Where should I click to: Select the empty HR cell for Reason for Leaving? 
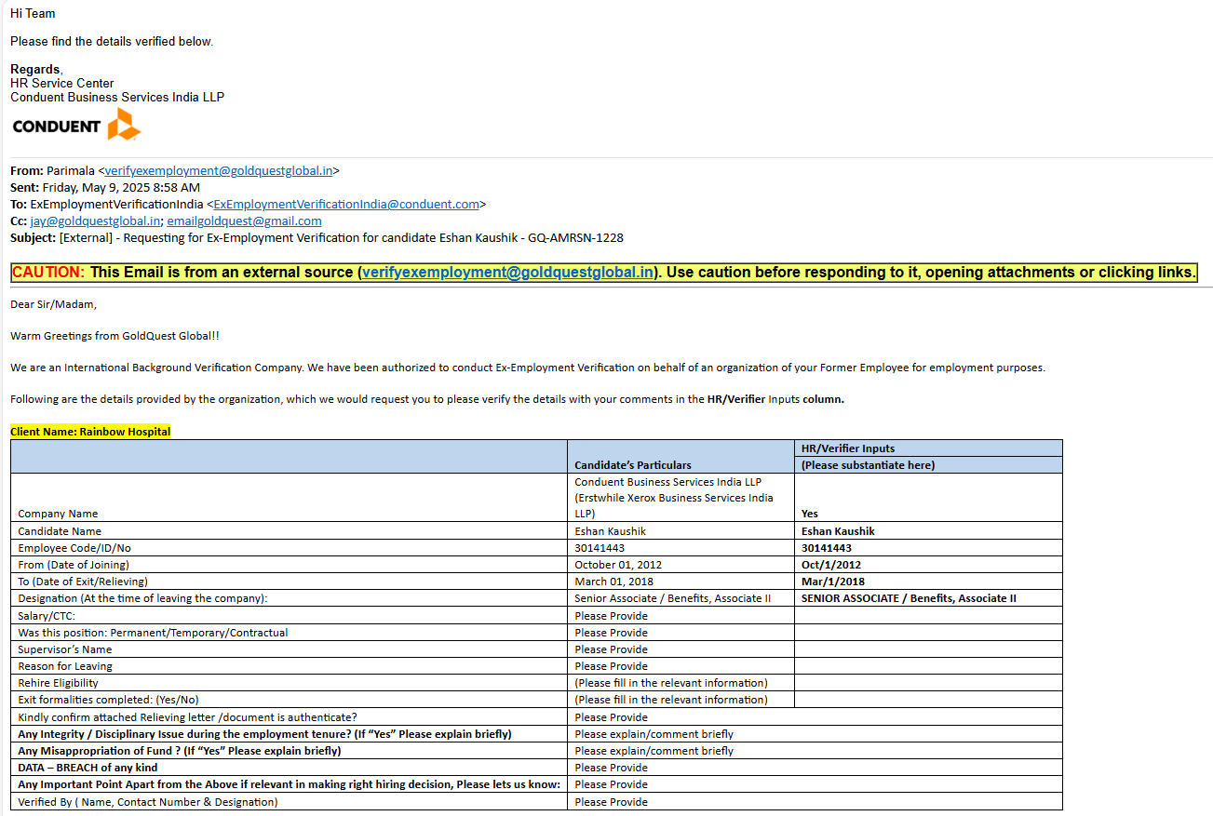(x=927, y=666)
